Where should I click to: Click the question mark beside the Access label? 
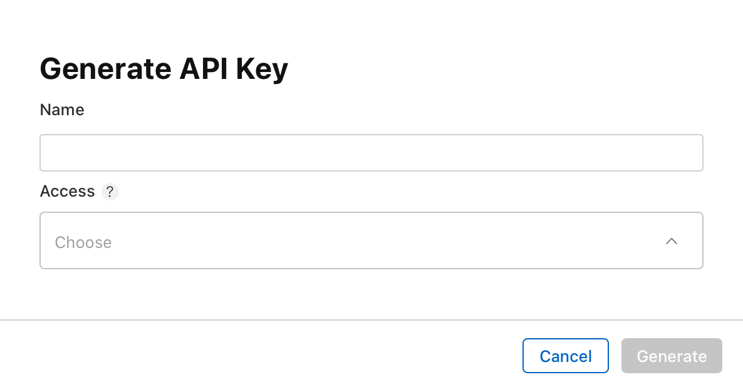pyautogui.click(x=110, y=192)
